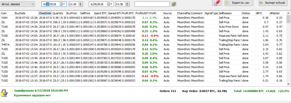Click the dBTC column header

point(262,13)
